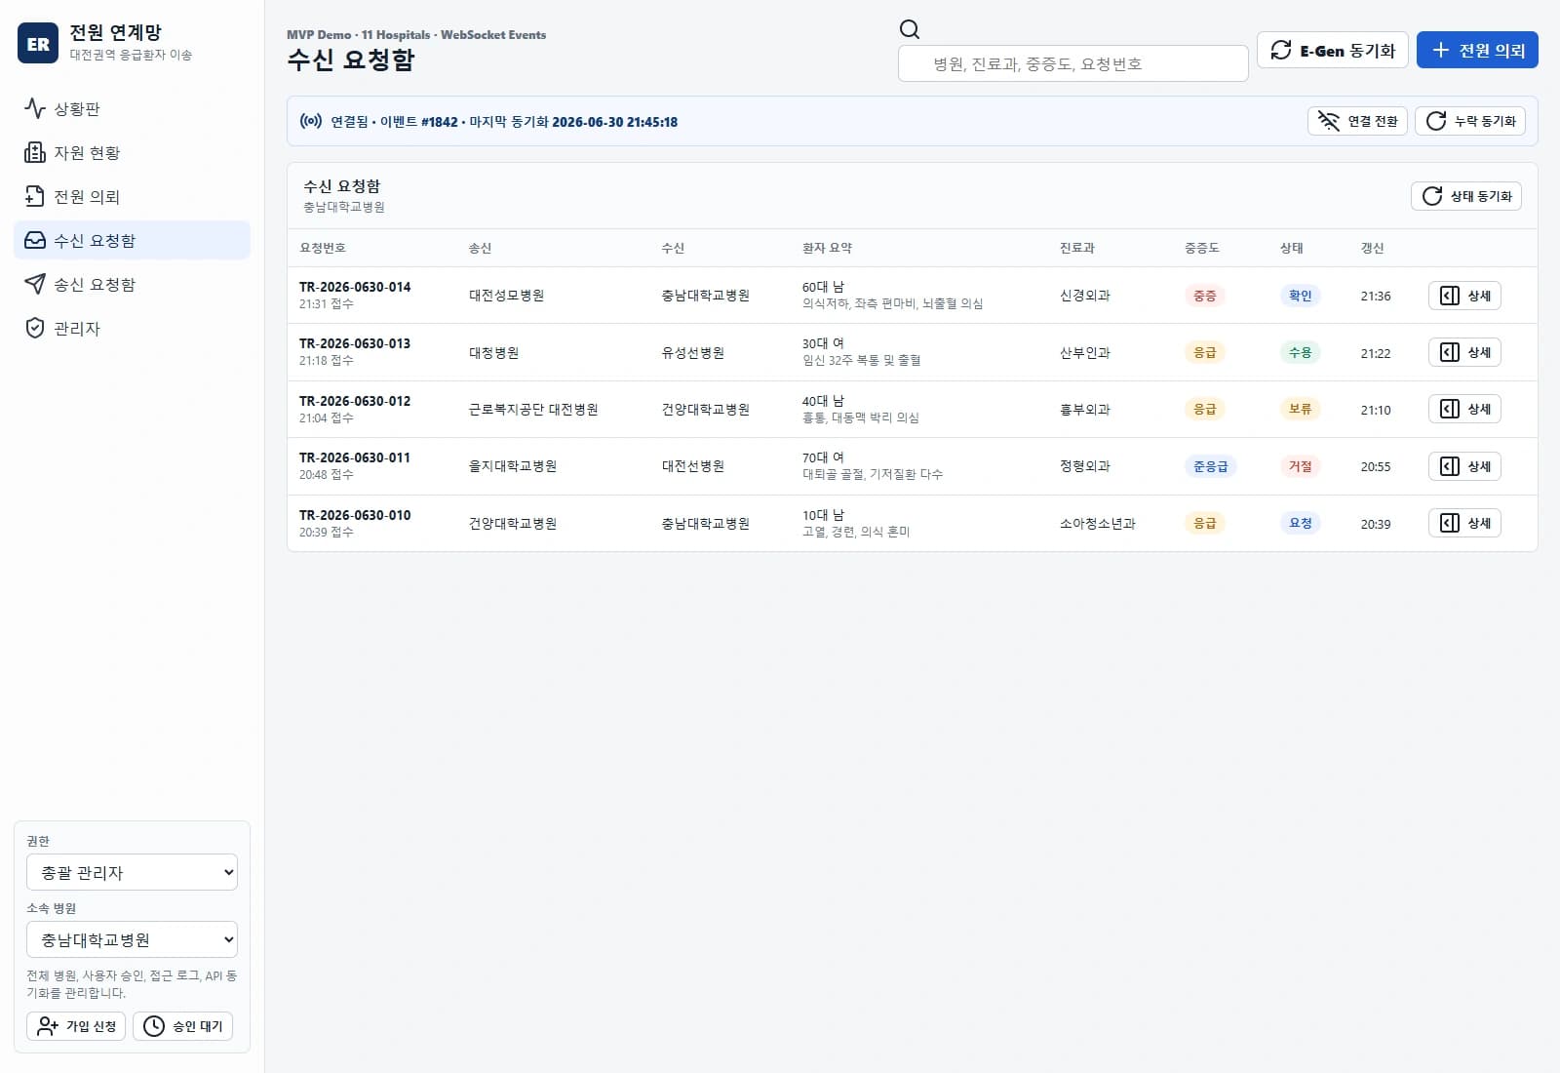The height and width of the screenshot is (1073, 1560).
Task: Click the 요청 status badge
Action: [x=1301, y=523]
